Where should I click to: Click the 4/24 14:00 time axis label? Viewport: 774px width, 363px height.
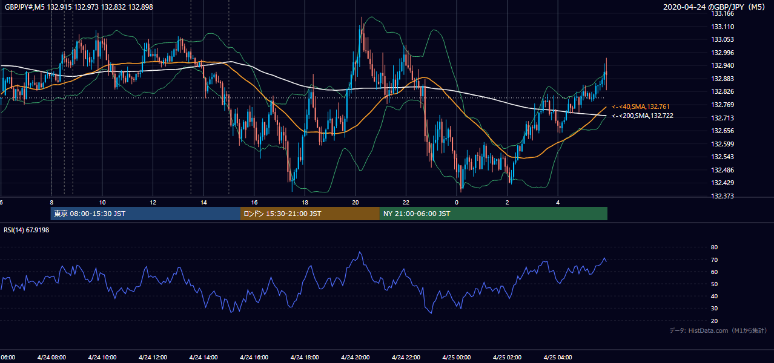click(x=203, y=357)
